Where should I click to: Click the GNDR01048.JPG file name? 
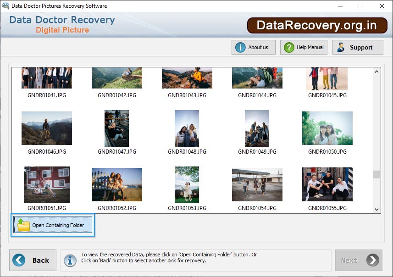pos(187,152)
